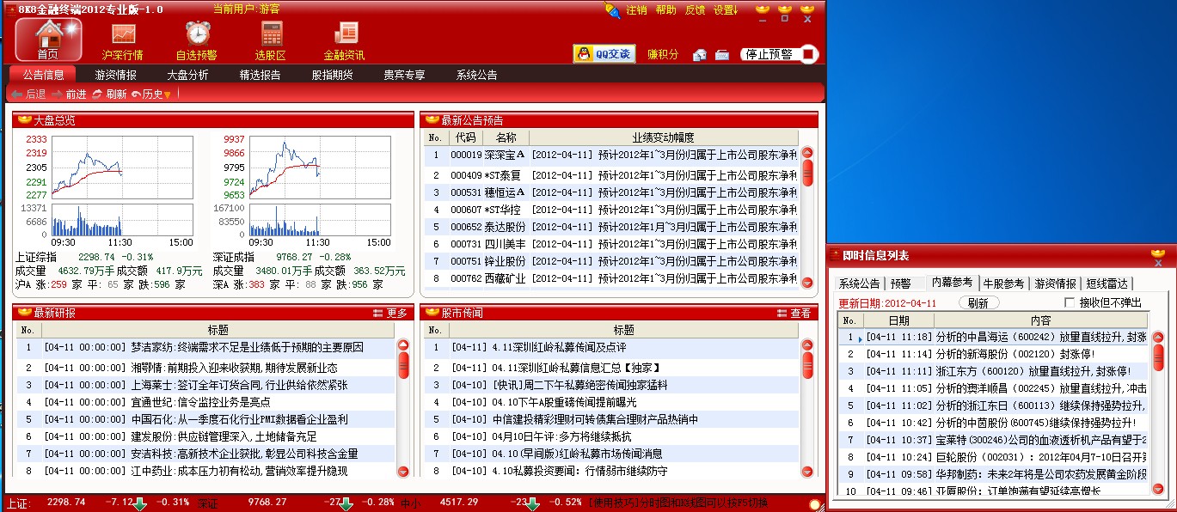Click 更多 in 最新研报 panel
Viewport: 1177px width, 512px height.
(397, 314)
